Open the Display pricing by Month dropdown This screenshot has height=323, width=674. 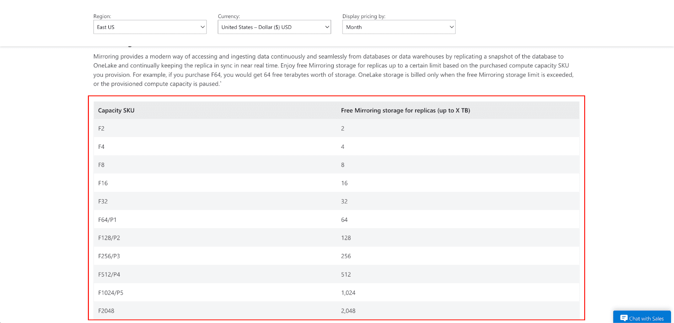(399, 27)
